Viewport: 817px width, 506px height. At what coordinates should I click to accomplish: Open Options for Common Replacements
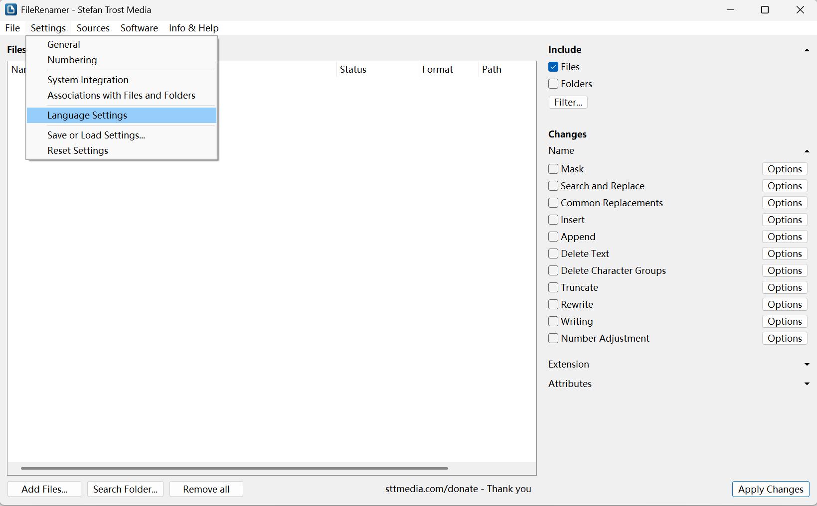(785, 203)
